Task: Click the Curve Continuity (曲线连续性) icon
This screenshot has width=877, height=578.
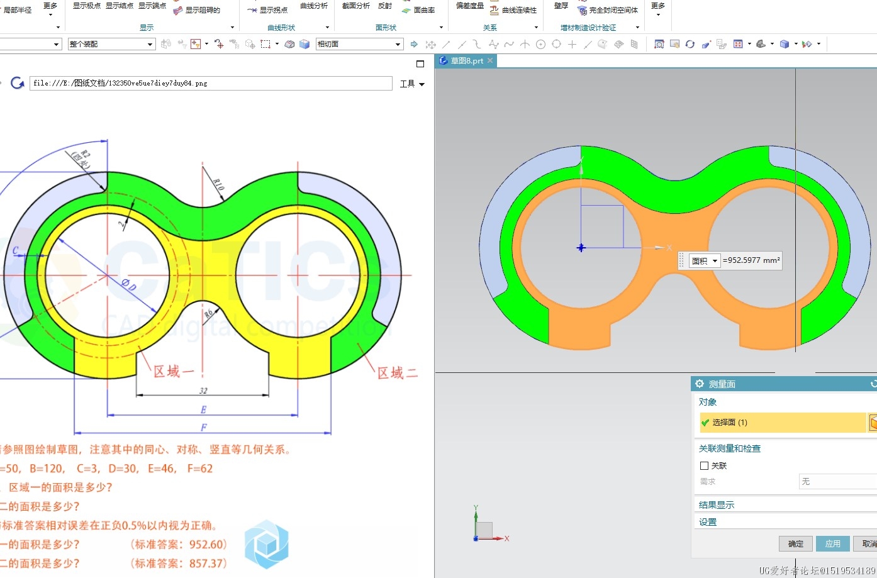Action: click(494, 10)
